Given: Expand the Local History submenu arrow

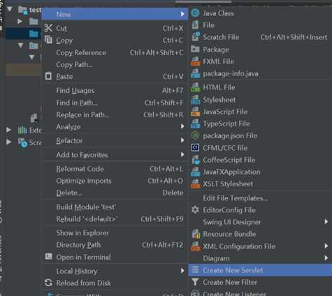Looking at the screenshot, I should [x=182, y=271].
